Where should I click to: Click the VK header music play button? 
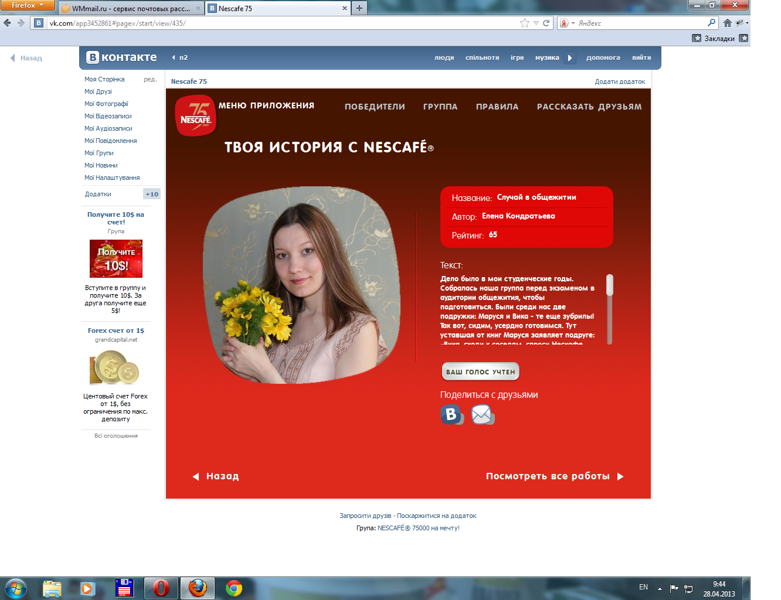[570, 58]
